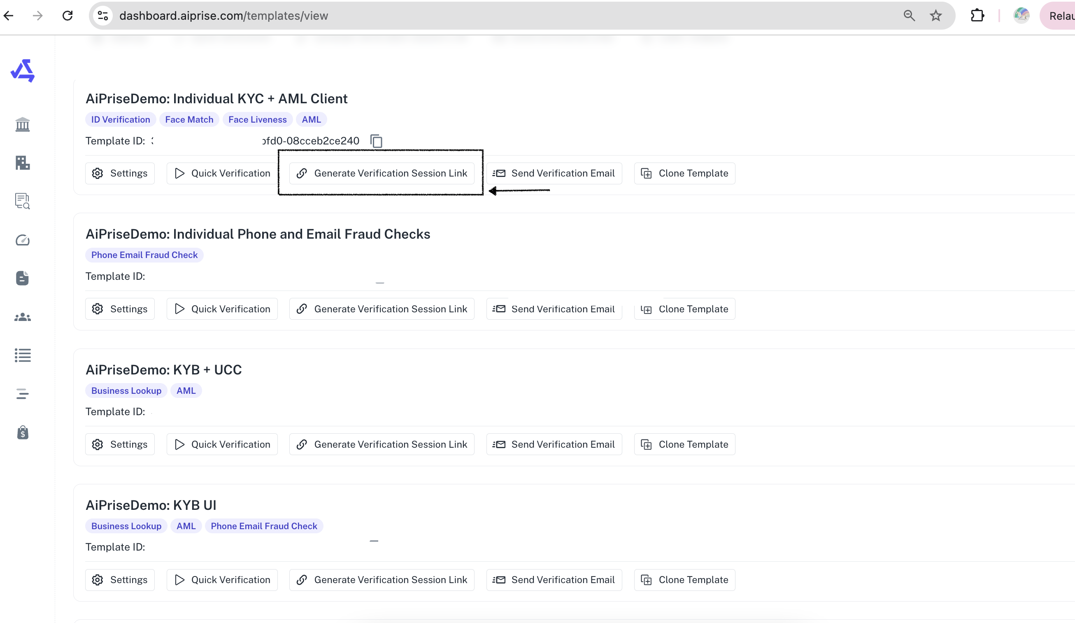
Task: Click the AiPriseDemo: KYB UI title
Action: [x=151, y=505]
